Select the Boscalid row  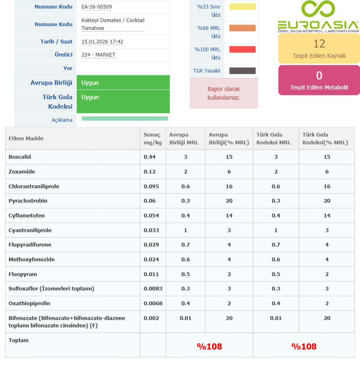coord(20,157)
